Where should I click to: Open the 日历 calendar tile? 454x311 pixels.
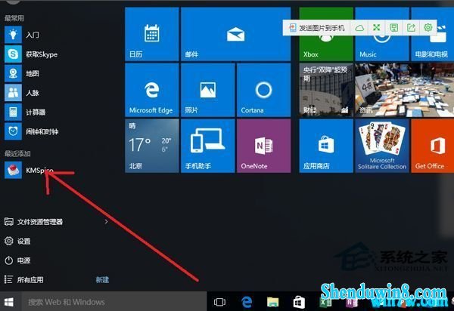point(152,34)
